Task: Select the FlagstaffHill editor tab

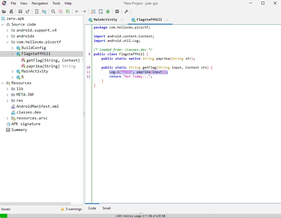Action: pyautogui.click(x=149, y=20)
